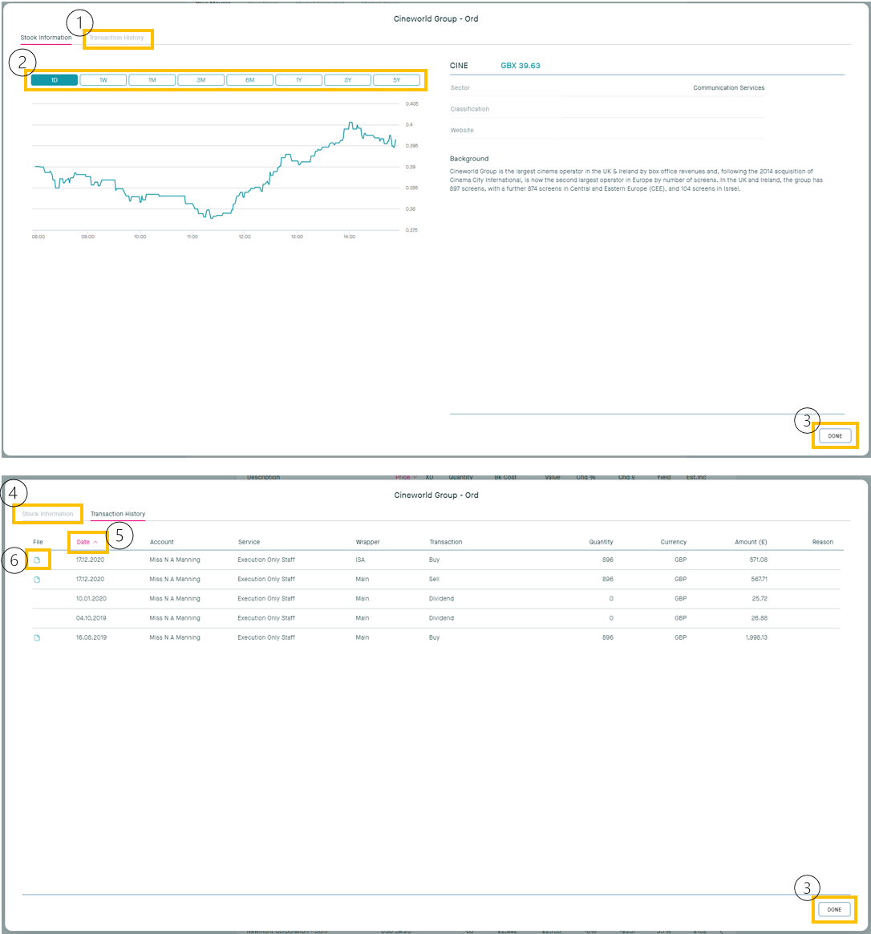Viewport: 871px width, 934px height.
Task: Switch to the greyed-out Stock Information tab
Action: pyautogui.click(x=48, y=514)
